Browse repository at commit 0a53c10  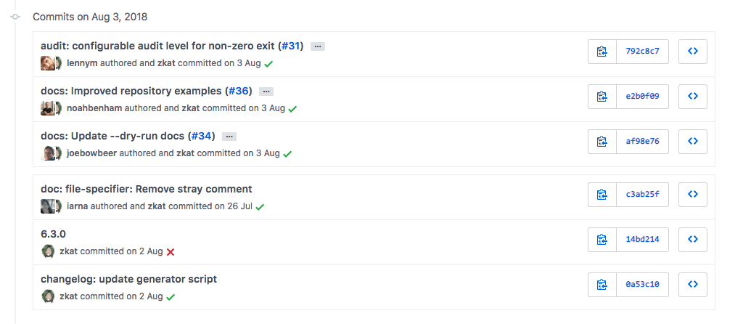click(x=692, y=284)
